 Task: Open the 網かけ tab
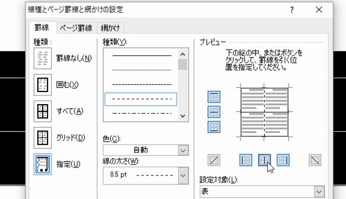click(x=110, y=28)
